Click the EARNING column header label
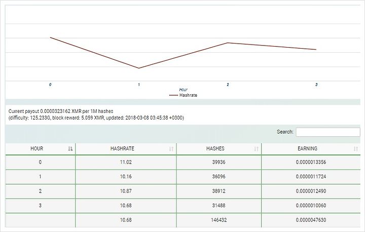365x232 pixels. tap(307, 148)
